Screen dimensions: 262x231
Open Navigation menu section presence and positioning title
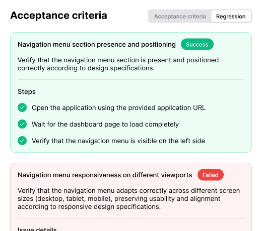pyautogui.click(x=97, y=45)
